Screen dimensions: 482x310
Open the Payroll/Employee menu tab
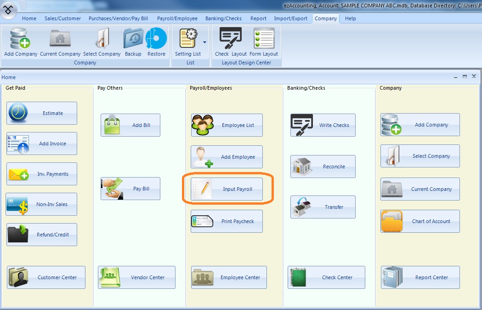[x=177, y=18]
